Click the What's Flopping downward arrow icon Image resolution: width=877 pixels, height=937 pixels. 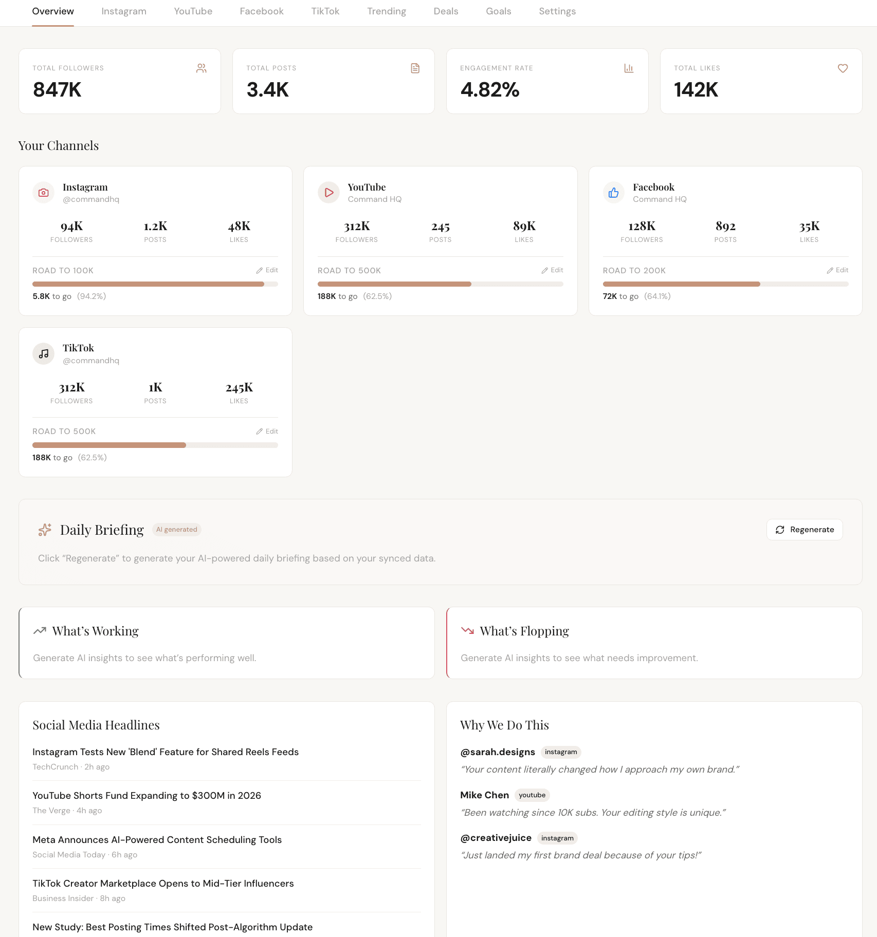pyautogui.click(x=468, y=630)
